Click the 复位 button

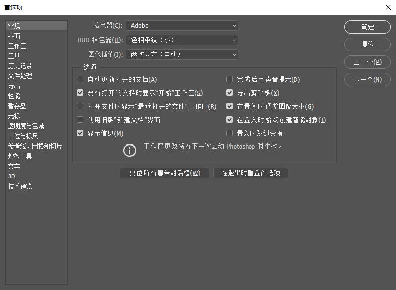pos(367,45)
